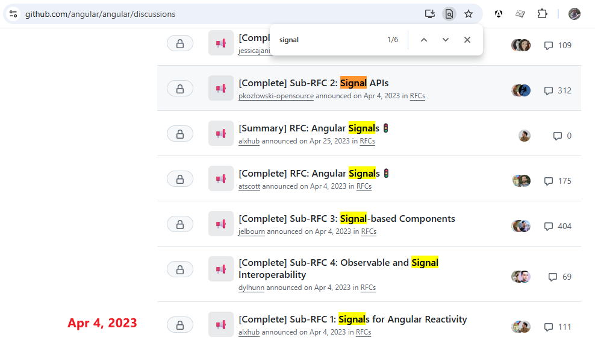This screenshot has width=595, height=346.
Task: Click megaphone icon of Sub-RFC 2: Signal APIs
Action: (x=221, y=88)
